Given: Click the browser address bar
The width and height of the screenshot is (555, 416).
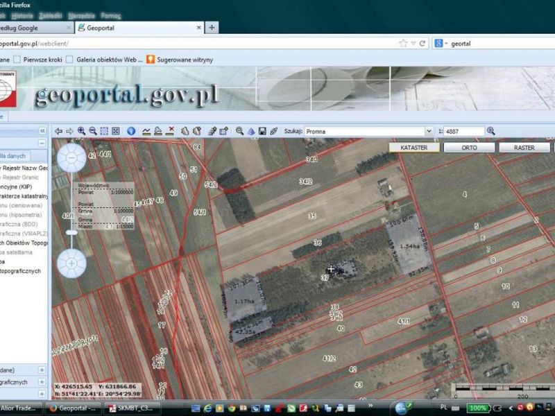Looking at the screenshot, I should [x=198, y=44].
